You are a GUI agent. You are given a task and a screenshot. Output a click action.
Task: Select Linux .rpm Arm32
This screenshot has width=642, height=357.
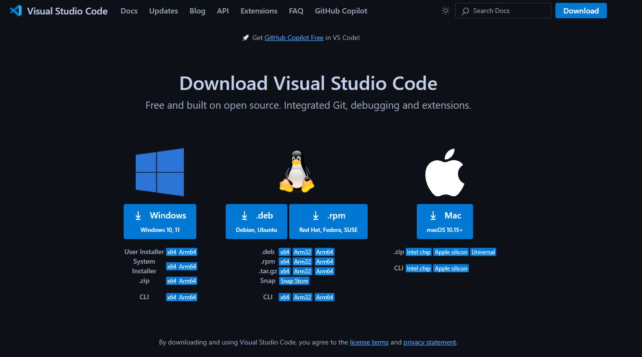click(303, 262)
